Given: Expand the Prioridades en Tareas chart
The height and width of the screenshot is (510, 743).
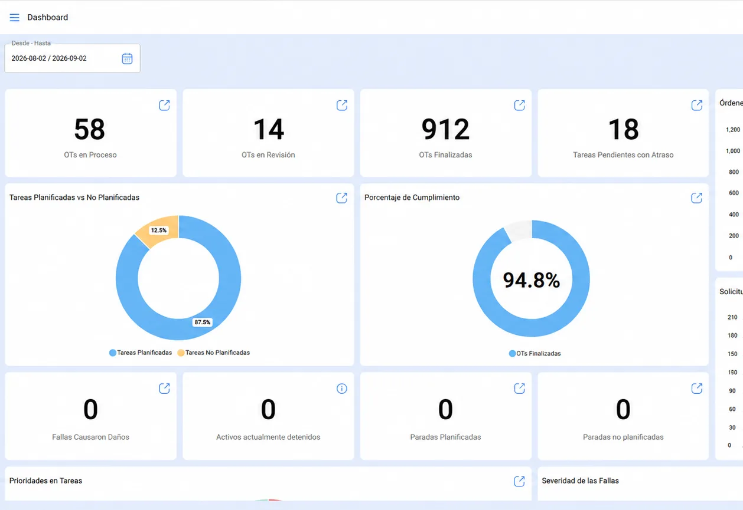Looking at the screenshot, I should point(520,481).
